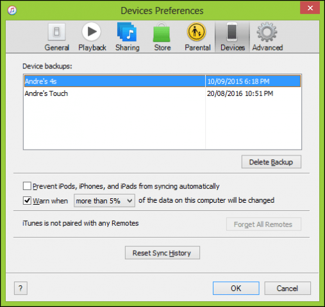Open the General preferences icon

56,32
